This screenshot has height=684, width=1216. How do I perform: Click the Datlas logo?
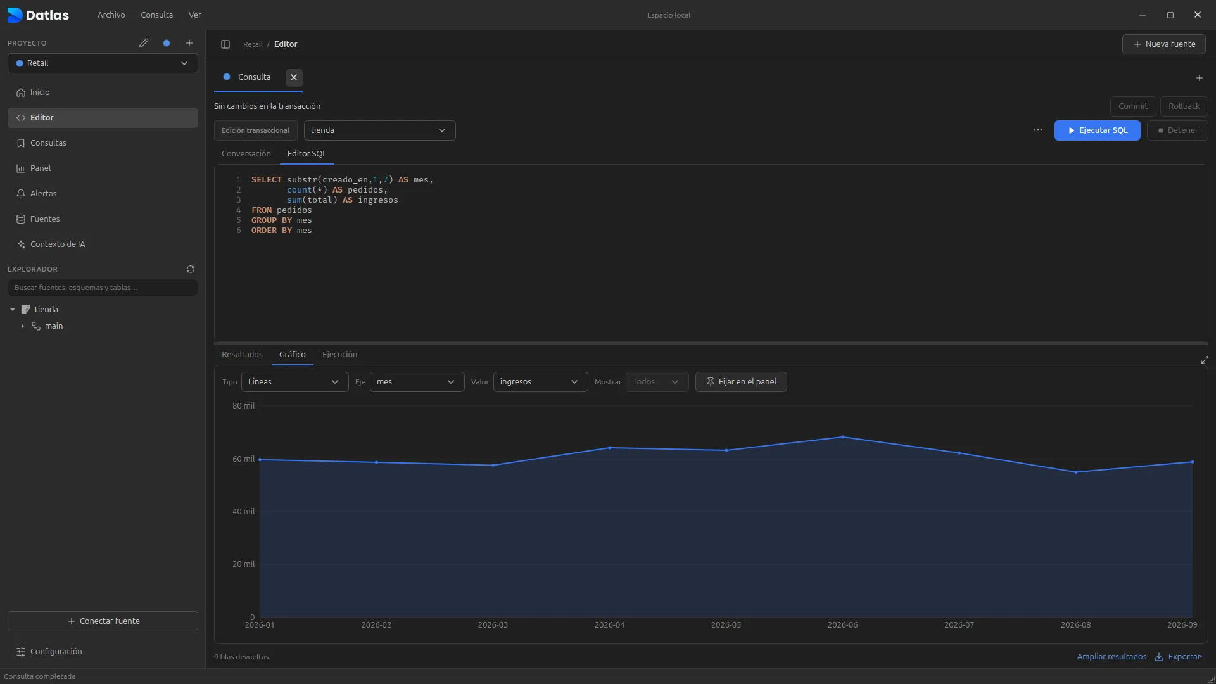coord(38,15)
